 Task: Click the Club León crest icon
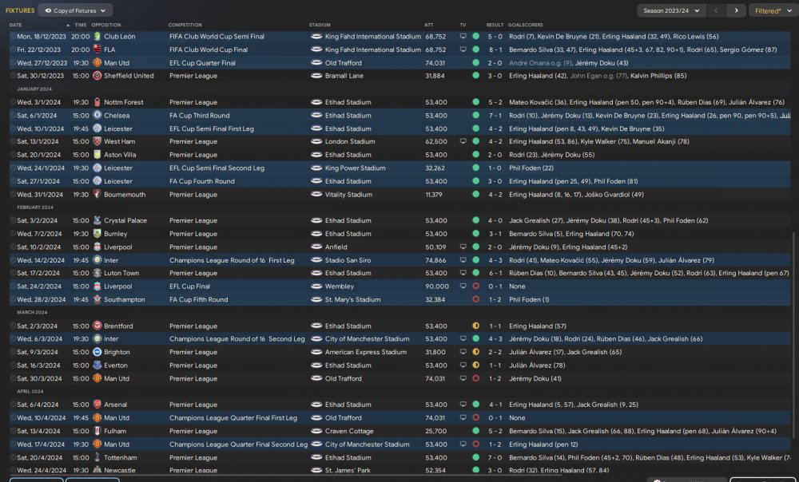tap(97, 36)
